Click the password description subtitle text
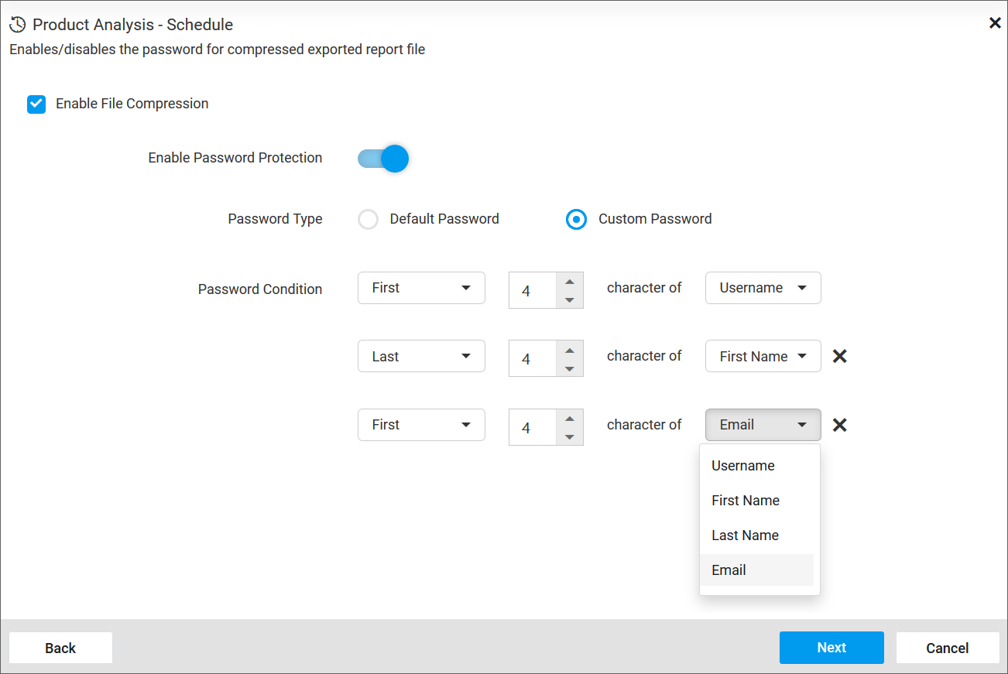Screen dimensions: 1008x674 pos(218,50)
